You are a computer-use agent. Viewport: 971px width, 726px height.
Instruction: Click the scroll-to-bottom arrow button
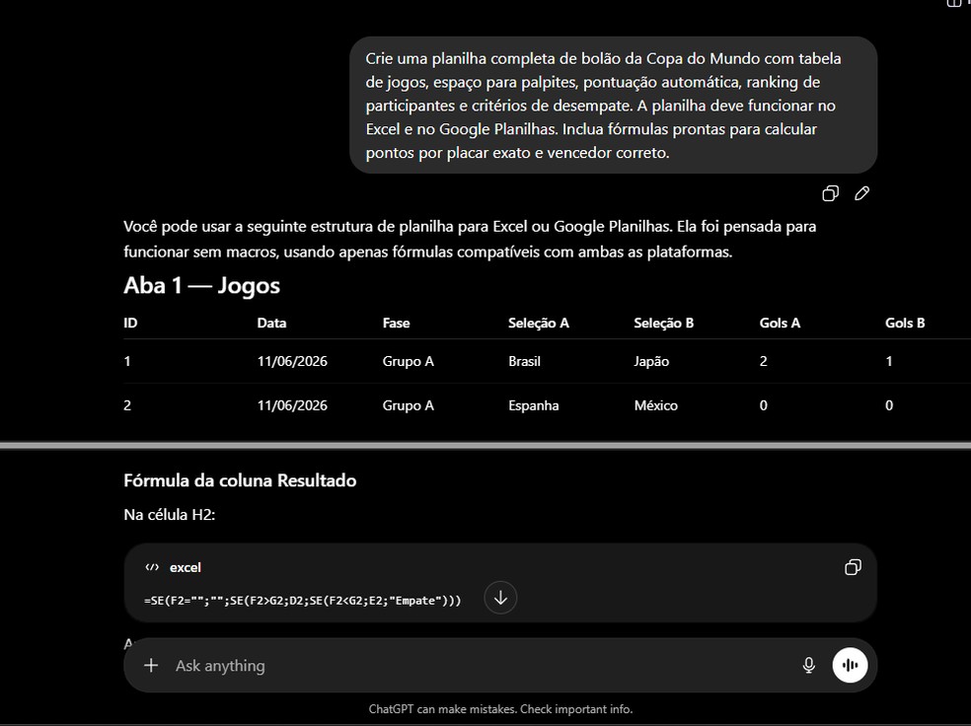(x=500, y=597)
